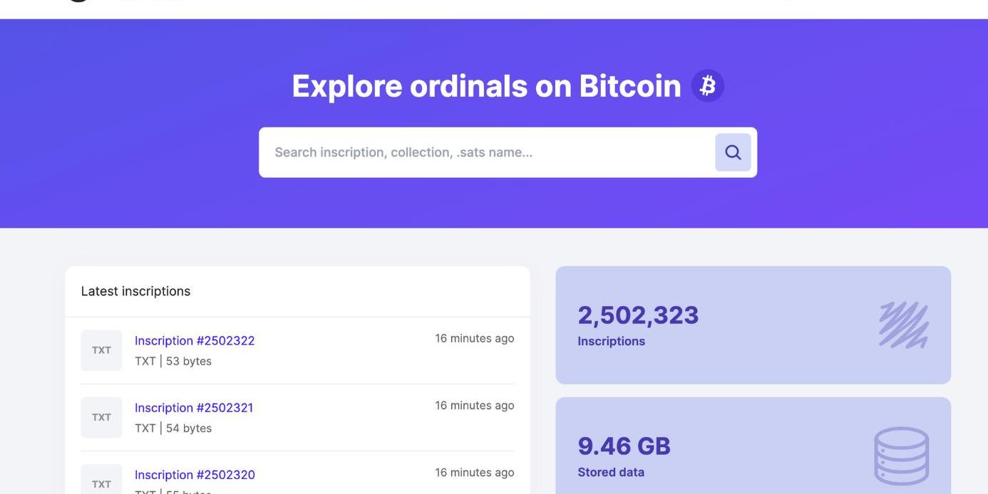
Task: Click the TXT | 53 bytes description
Action: click(x=173, y=361)
